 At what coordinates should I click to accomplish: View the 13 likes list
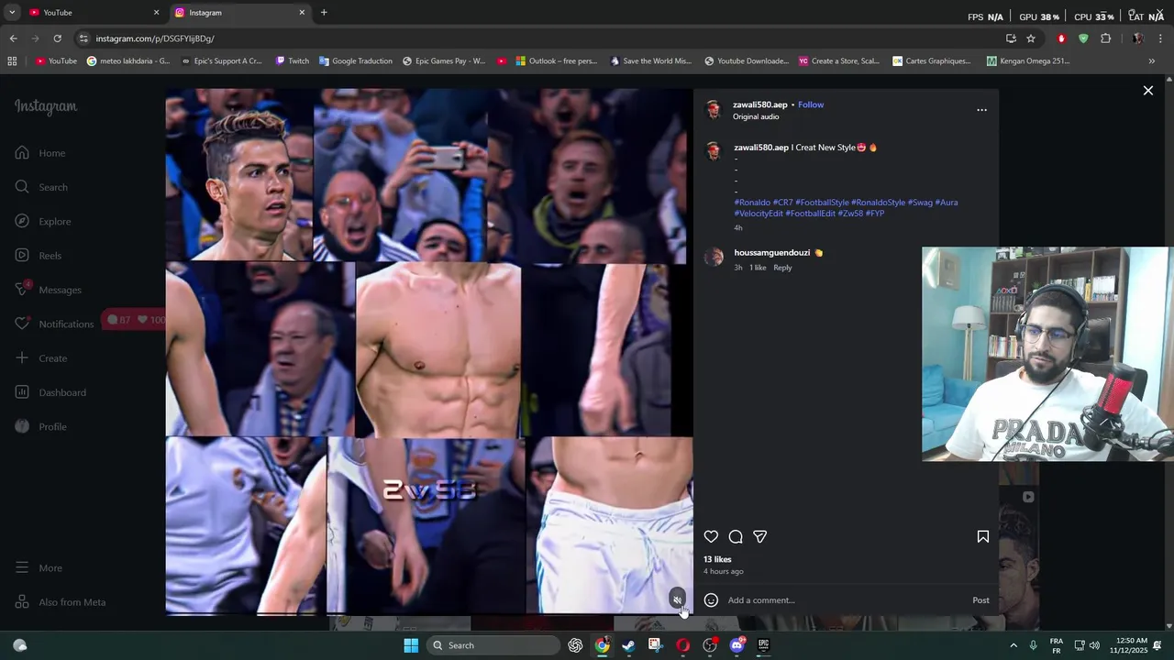pyautogui.click(x=717, y=559)
